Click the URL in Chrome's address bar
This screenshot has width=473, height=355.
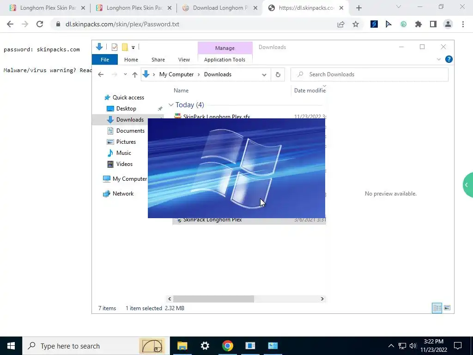tap(122, 24)
